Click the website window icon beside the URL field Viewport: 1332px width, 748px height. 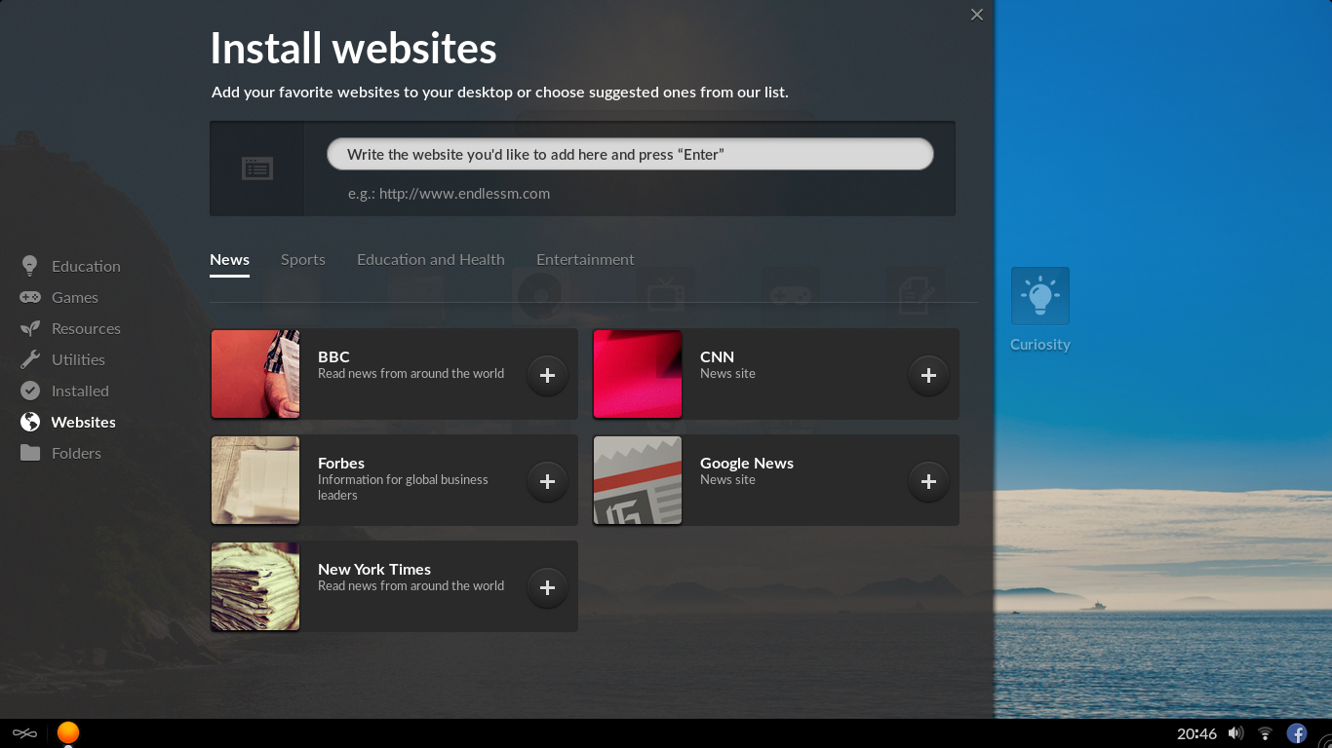[257, 168]
